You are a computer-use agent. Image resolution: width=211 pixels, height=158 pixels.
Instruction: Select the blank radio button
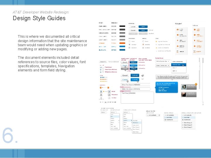143,42
